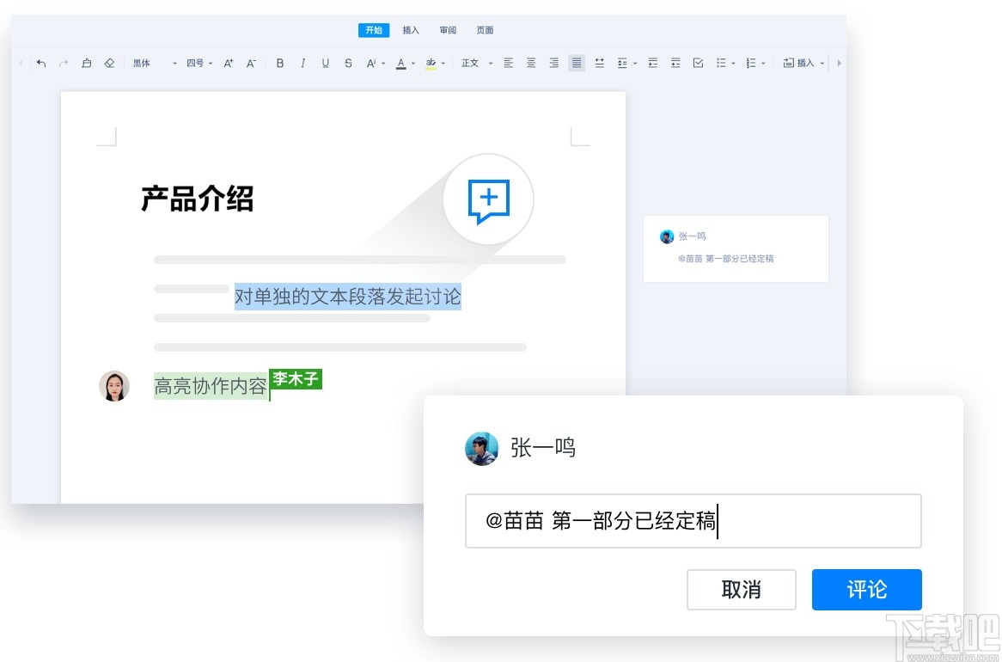Switch to the 审阅 tab
This screenshot has width=1002, height=662.
[447, 29]
